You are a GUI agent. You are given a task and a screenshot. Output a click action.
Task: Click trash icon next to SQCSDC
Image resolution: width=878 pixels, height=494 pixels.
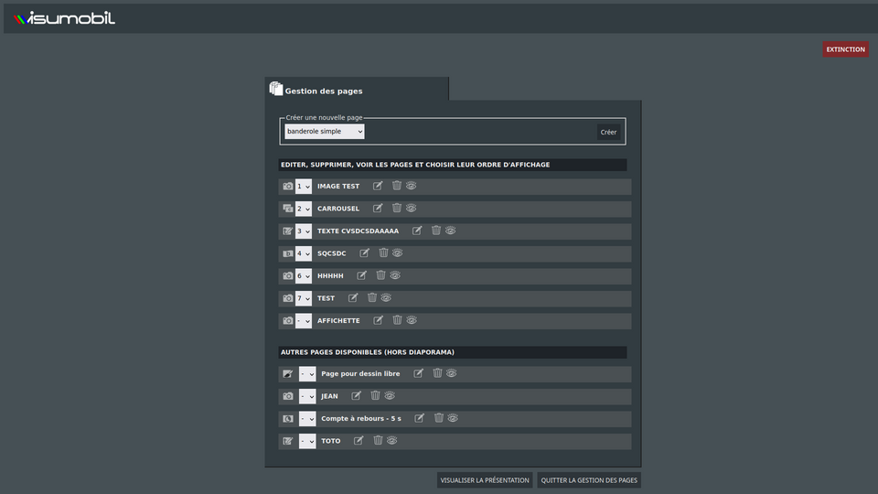(x=383, y=252)
